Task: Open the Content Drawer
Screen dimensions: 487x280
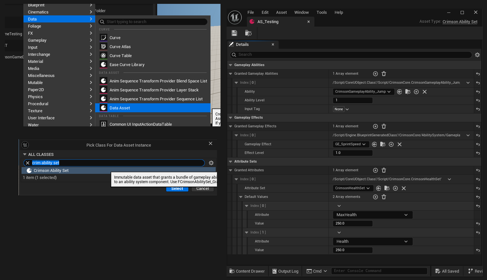Action: click(247, 271)
